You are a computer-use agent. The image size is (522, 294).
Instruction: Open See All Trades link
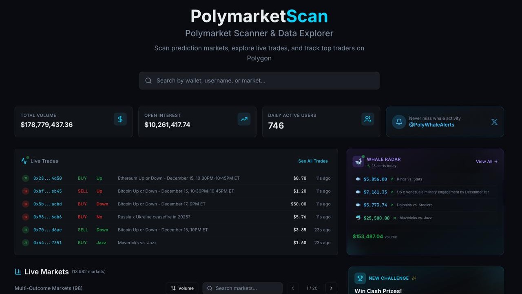pos(313,161)
